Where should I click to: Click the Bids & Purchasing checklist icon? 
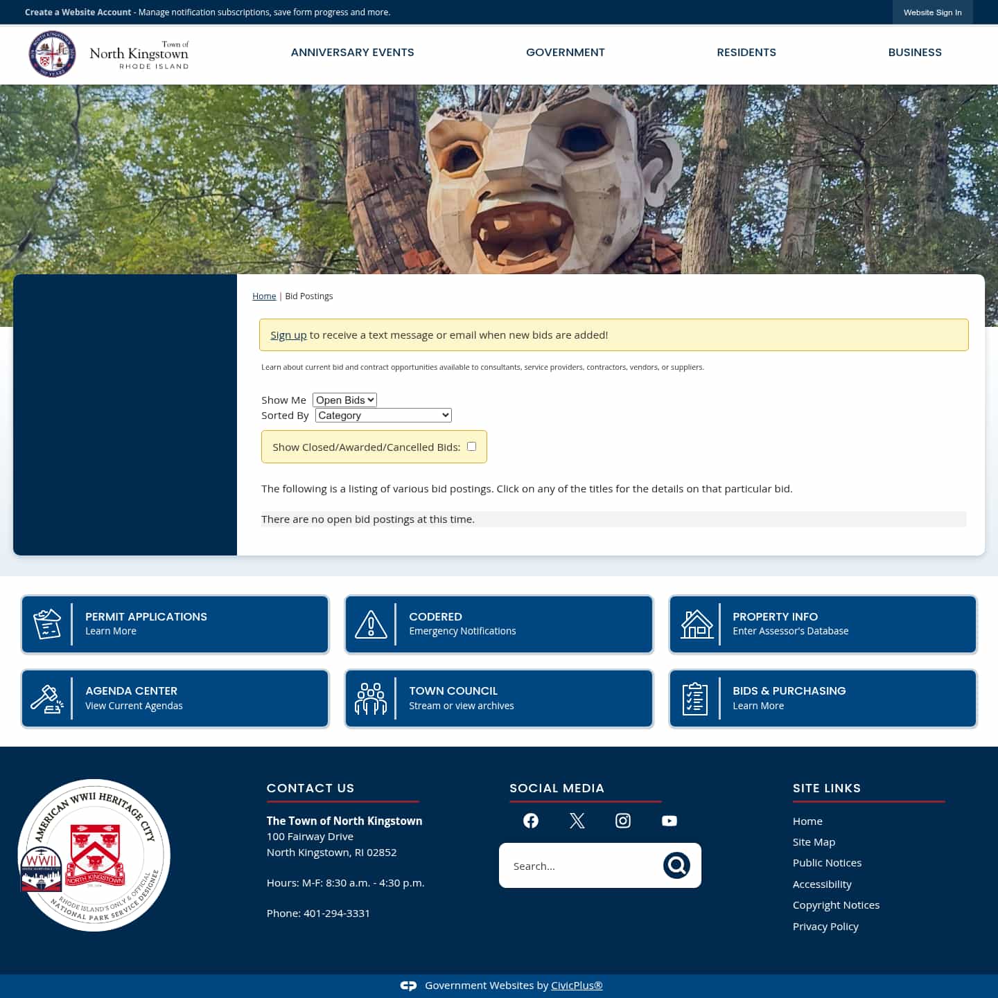697,698
